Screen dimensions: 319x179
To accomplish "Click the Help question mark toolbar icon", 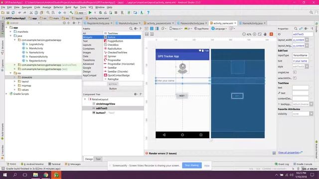I will point(149,12).
